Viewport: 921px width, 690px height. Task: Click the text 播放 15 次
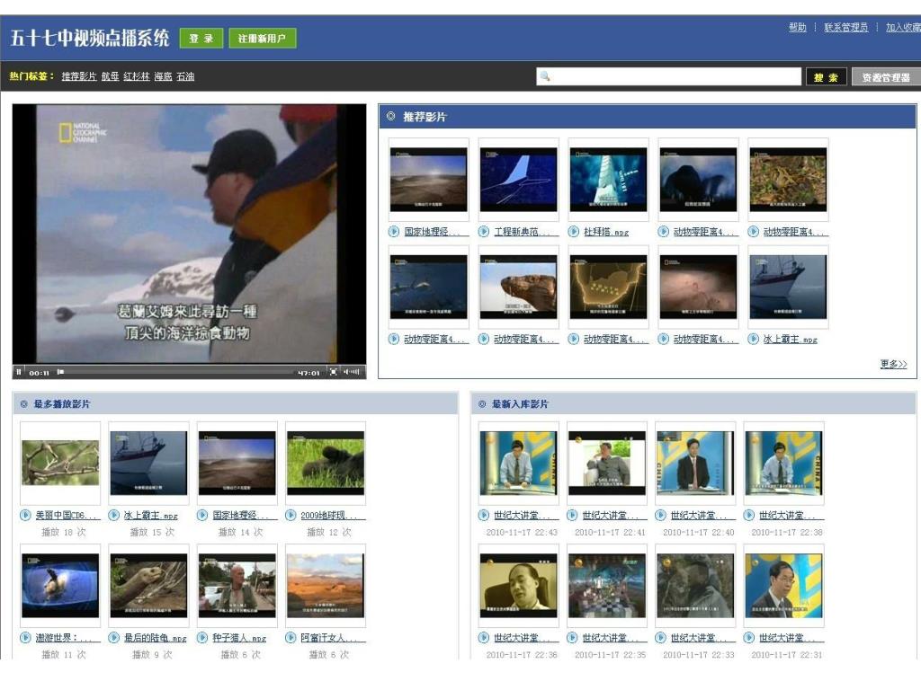[152, 532]
